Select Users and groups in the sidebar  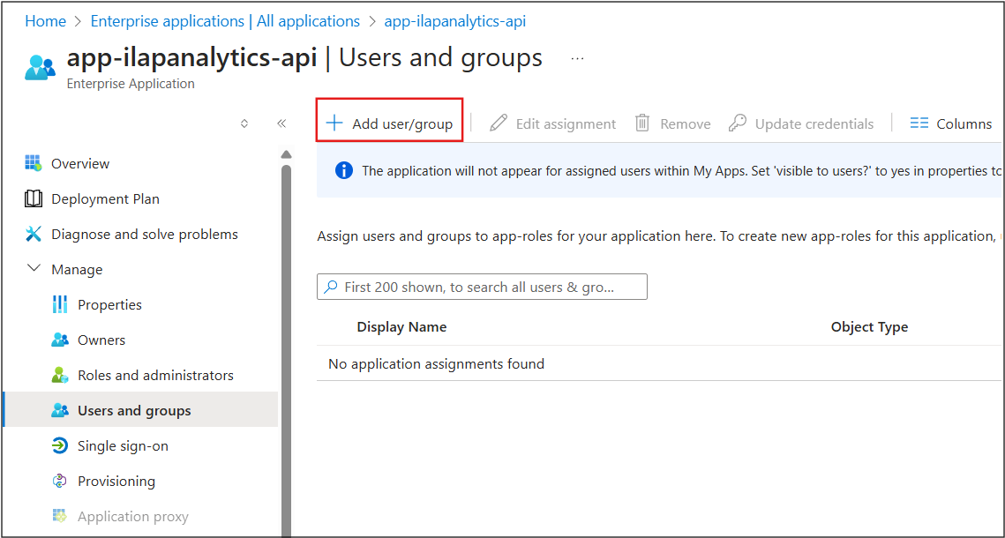click(x=141, y=410)
